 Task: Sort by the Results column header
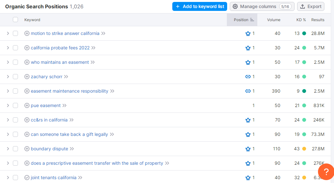pos(318,20)
